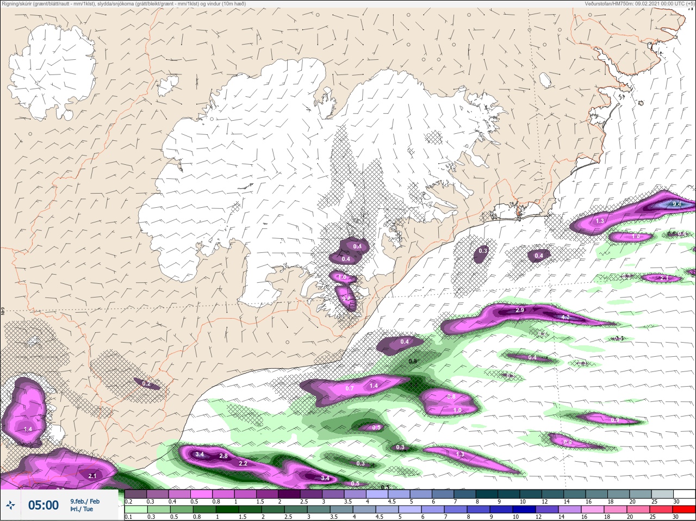Click the 9.4 precipitation value on the map
Screen dimensions: 696x521
click(677, 204)
